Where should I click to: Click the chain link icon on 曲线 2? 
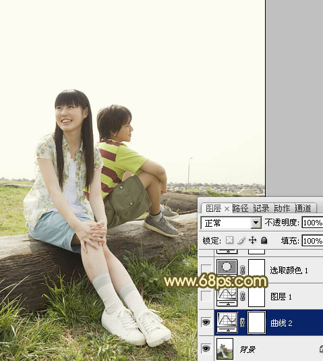[x=242, y=323]
